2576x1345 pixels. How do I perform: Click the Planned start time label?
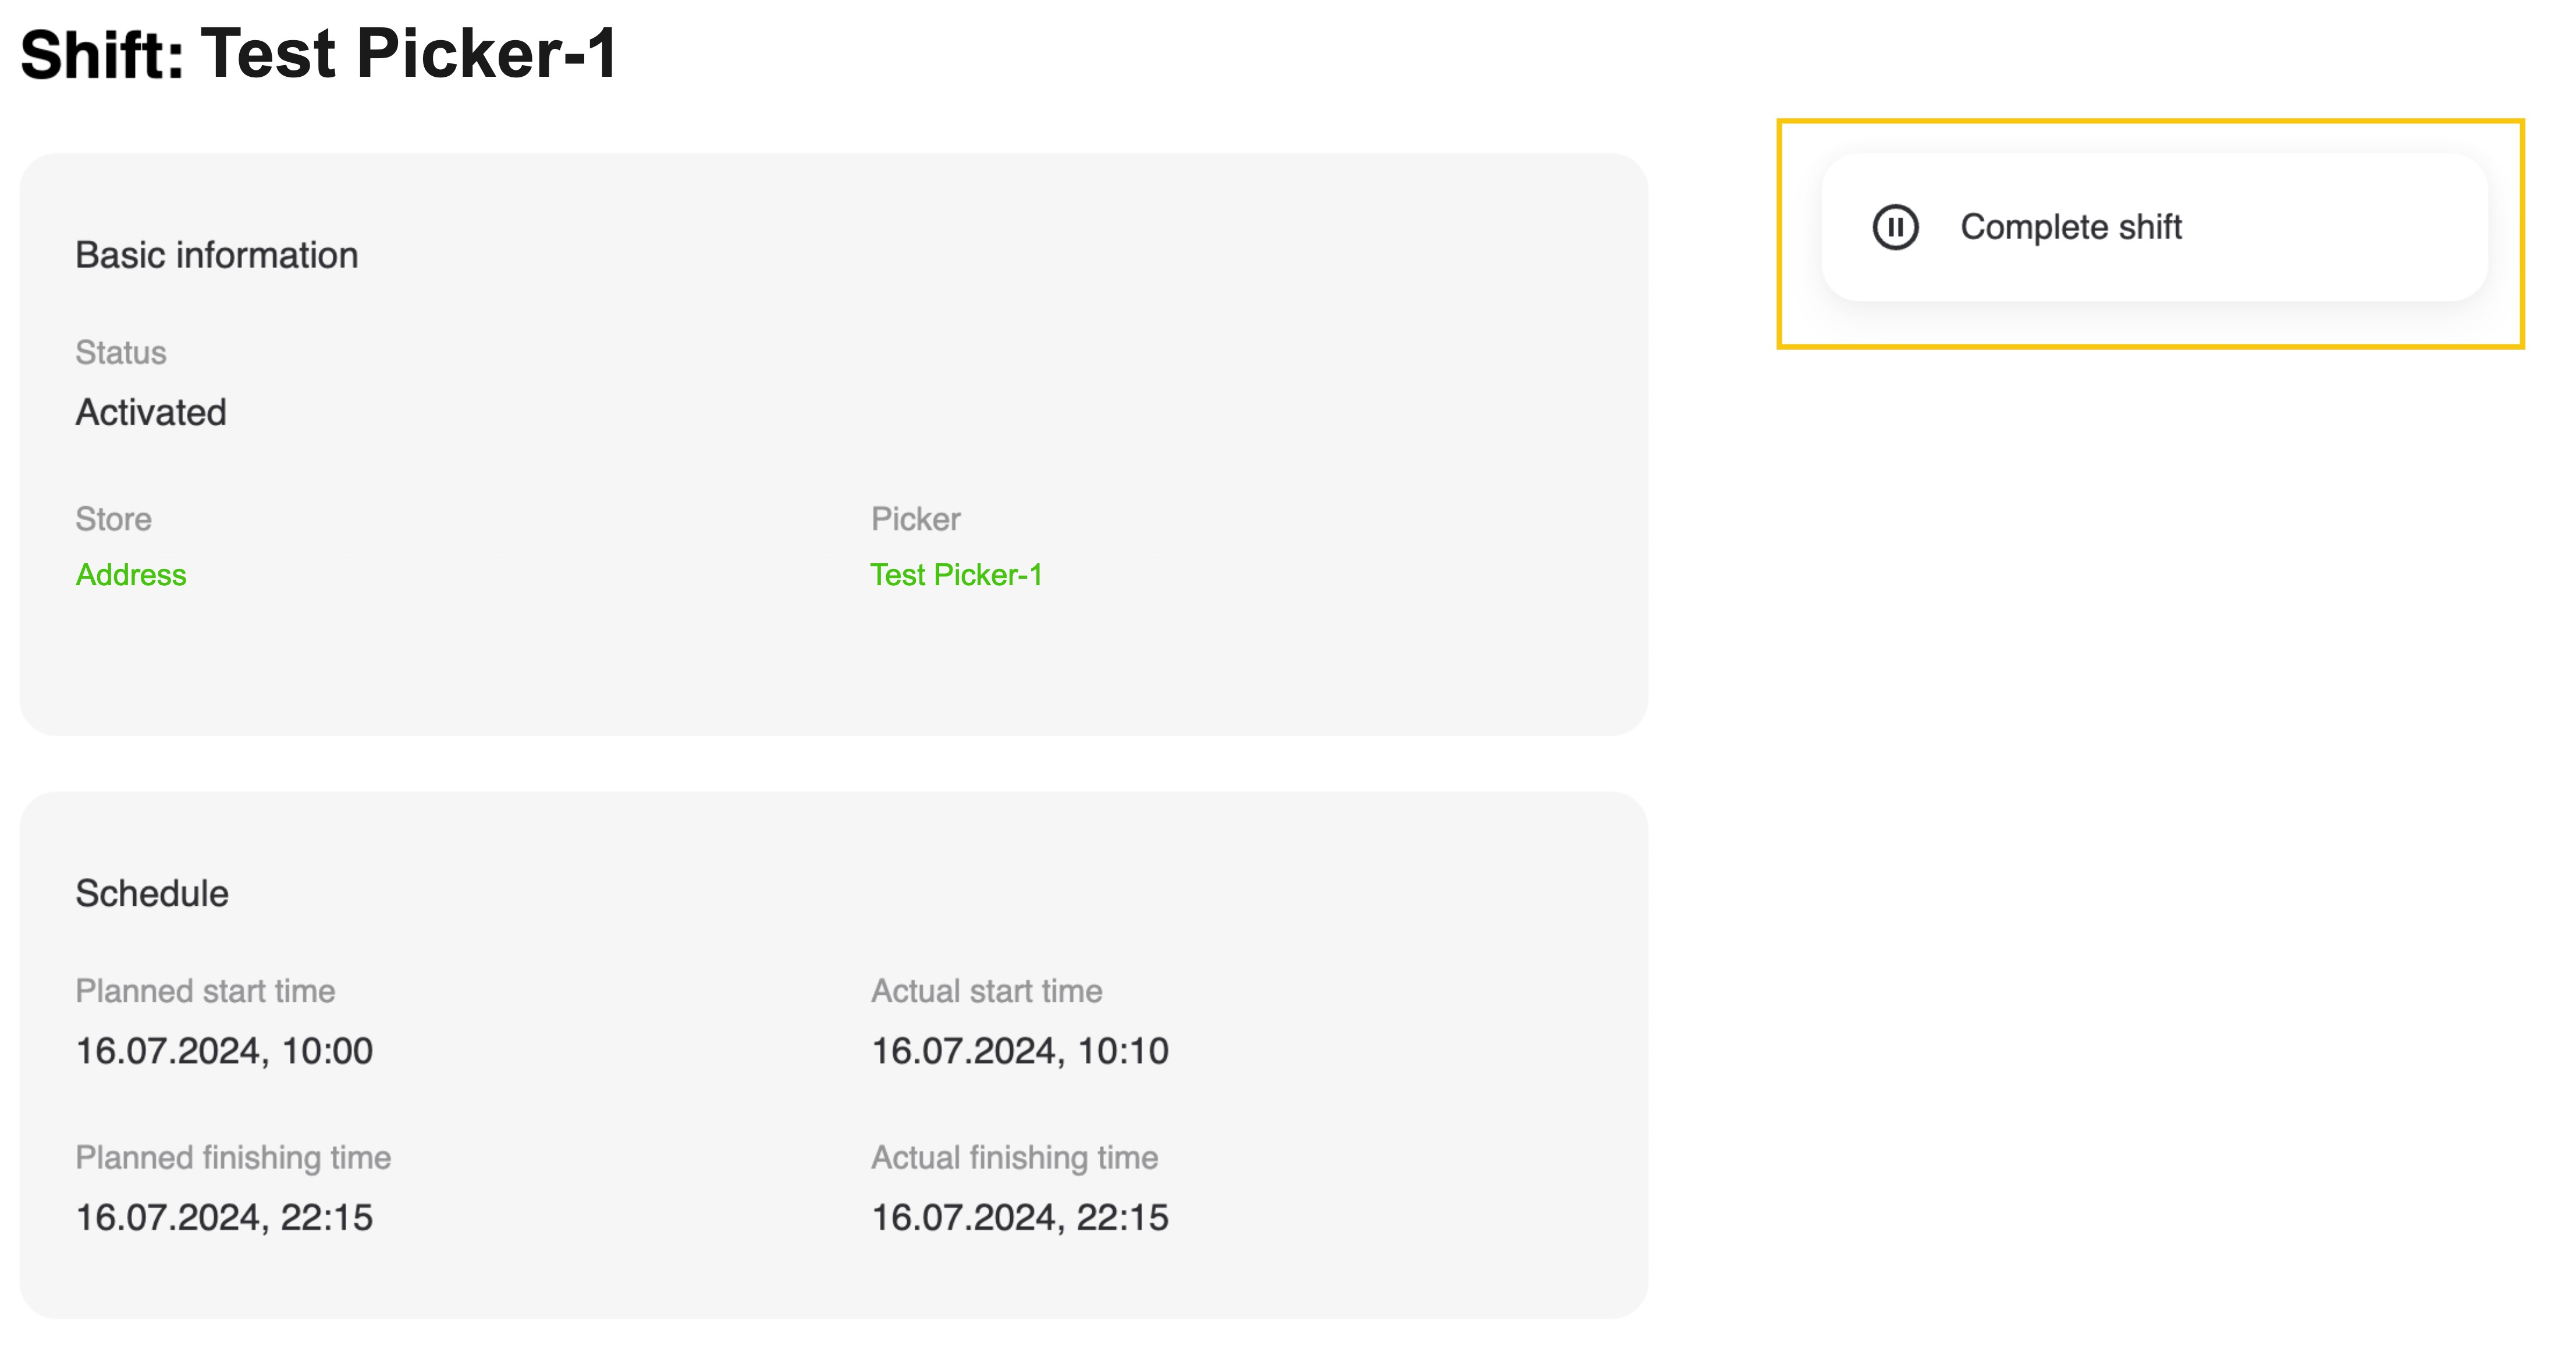[205, 991]
